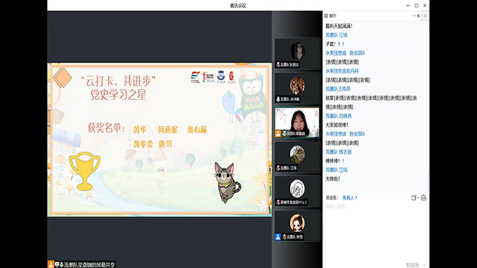Select the active speaker camera tile
The width and height of the screenshot is (477, 268).
[x=297, y=122]
